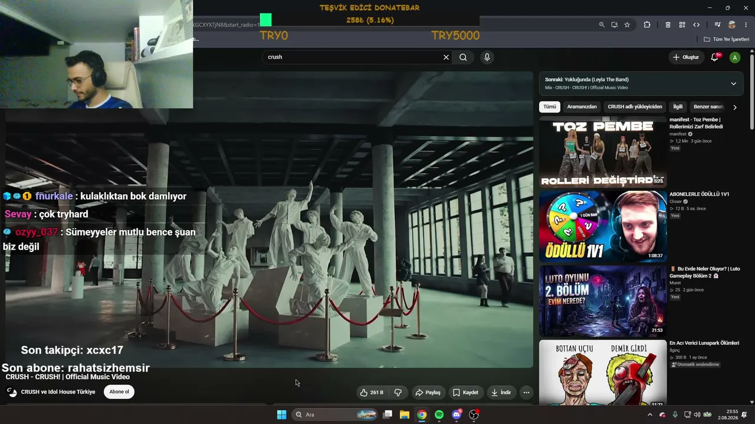Open the Luto Oyunu 2. Bölüm thumbnail

pos(603,301)
